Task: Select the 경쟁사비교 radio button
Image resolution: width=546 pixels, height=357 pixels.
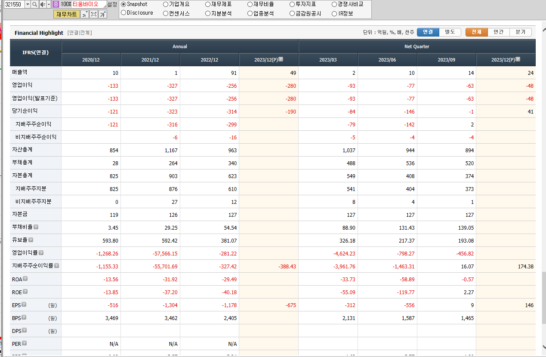Action: tap(334, 4)
